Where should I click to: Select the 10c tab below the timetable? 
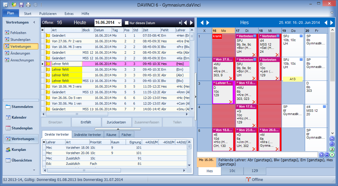click(232, 171)
